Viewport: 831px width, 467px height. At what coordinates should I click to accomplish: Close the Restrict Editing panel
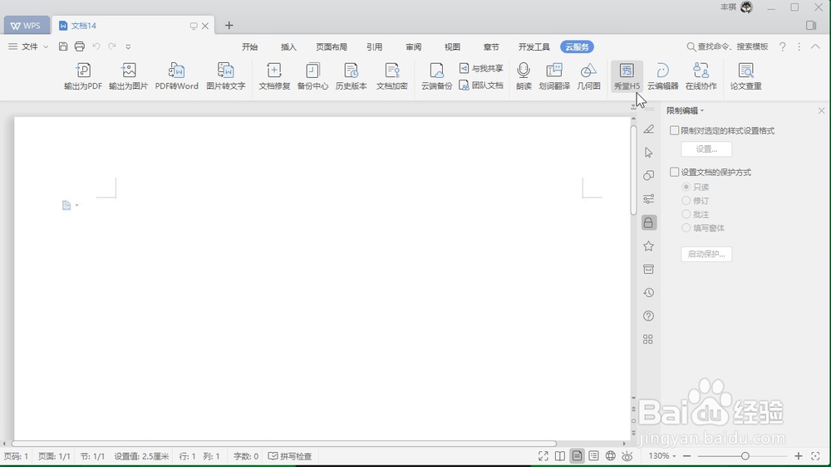[x=822, y=110]
